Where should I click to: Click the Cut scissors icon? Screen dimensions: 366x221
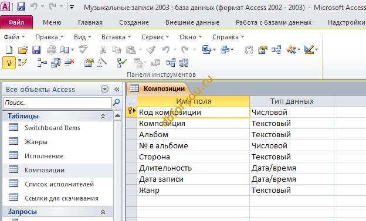[x=103, y=50]
